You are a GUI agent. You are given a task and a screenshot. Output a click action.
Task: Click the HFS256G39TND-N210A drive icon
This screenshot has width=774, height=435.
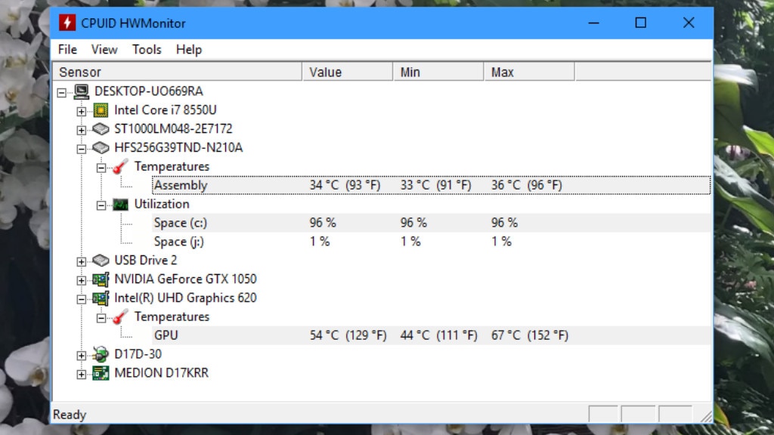(x=101, y=147)
